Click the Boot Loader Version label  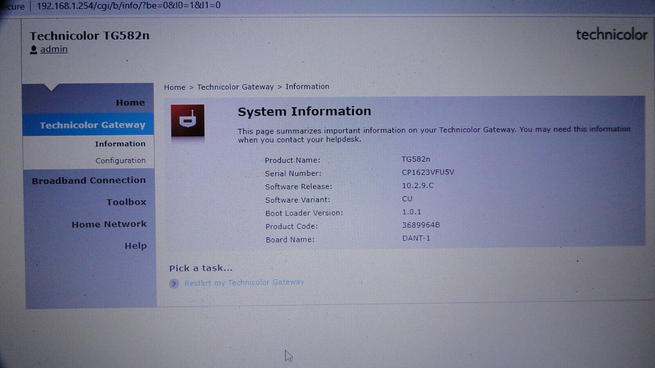coord(304,213)
